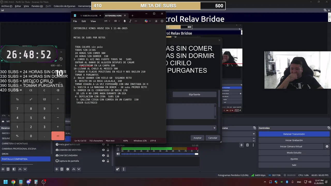Add a new Notepad tab

132,16
